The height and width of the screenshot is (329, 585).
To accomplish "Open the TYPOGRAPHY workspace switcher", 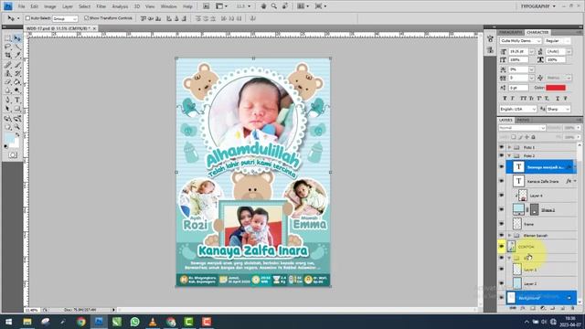I will point(537,6).
